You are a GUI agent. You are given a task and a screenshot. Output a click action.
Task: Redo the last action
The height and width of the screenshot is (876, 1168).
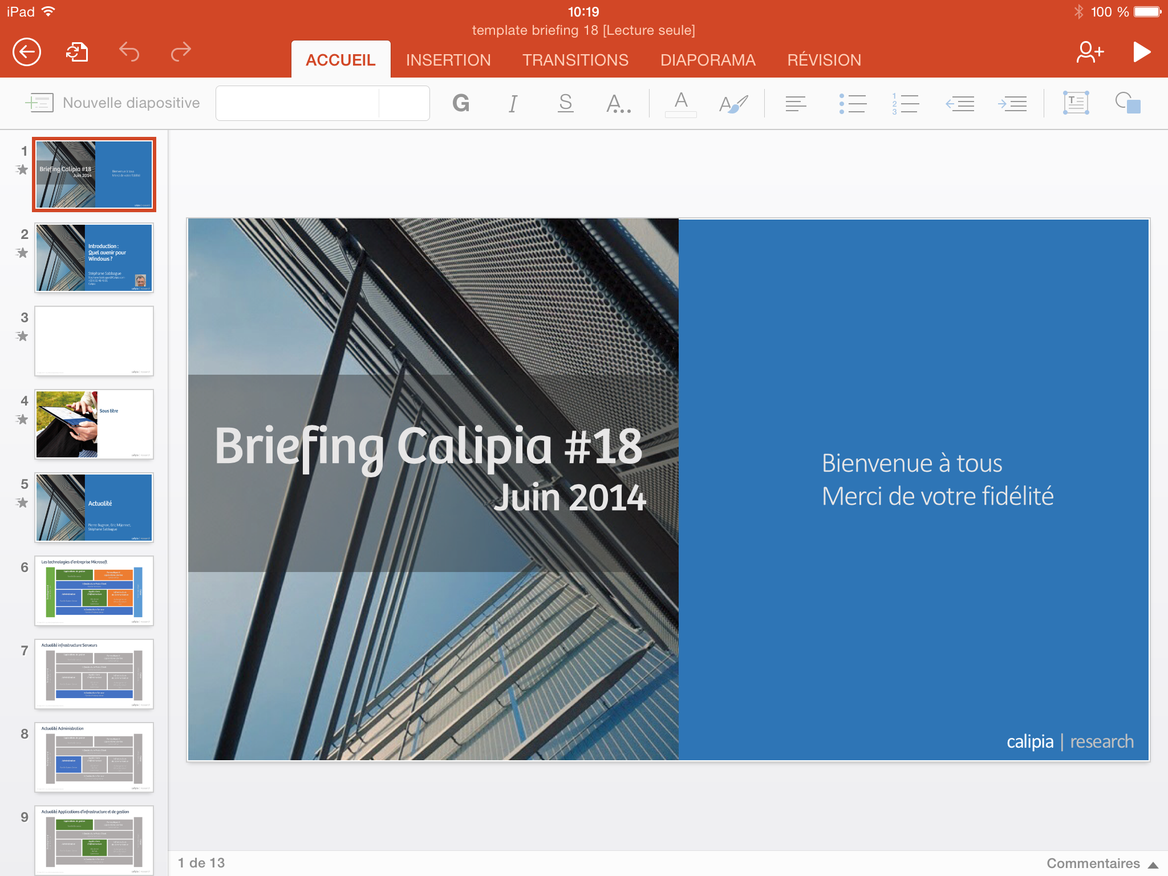(181, 52)
